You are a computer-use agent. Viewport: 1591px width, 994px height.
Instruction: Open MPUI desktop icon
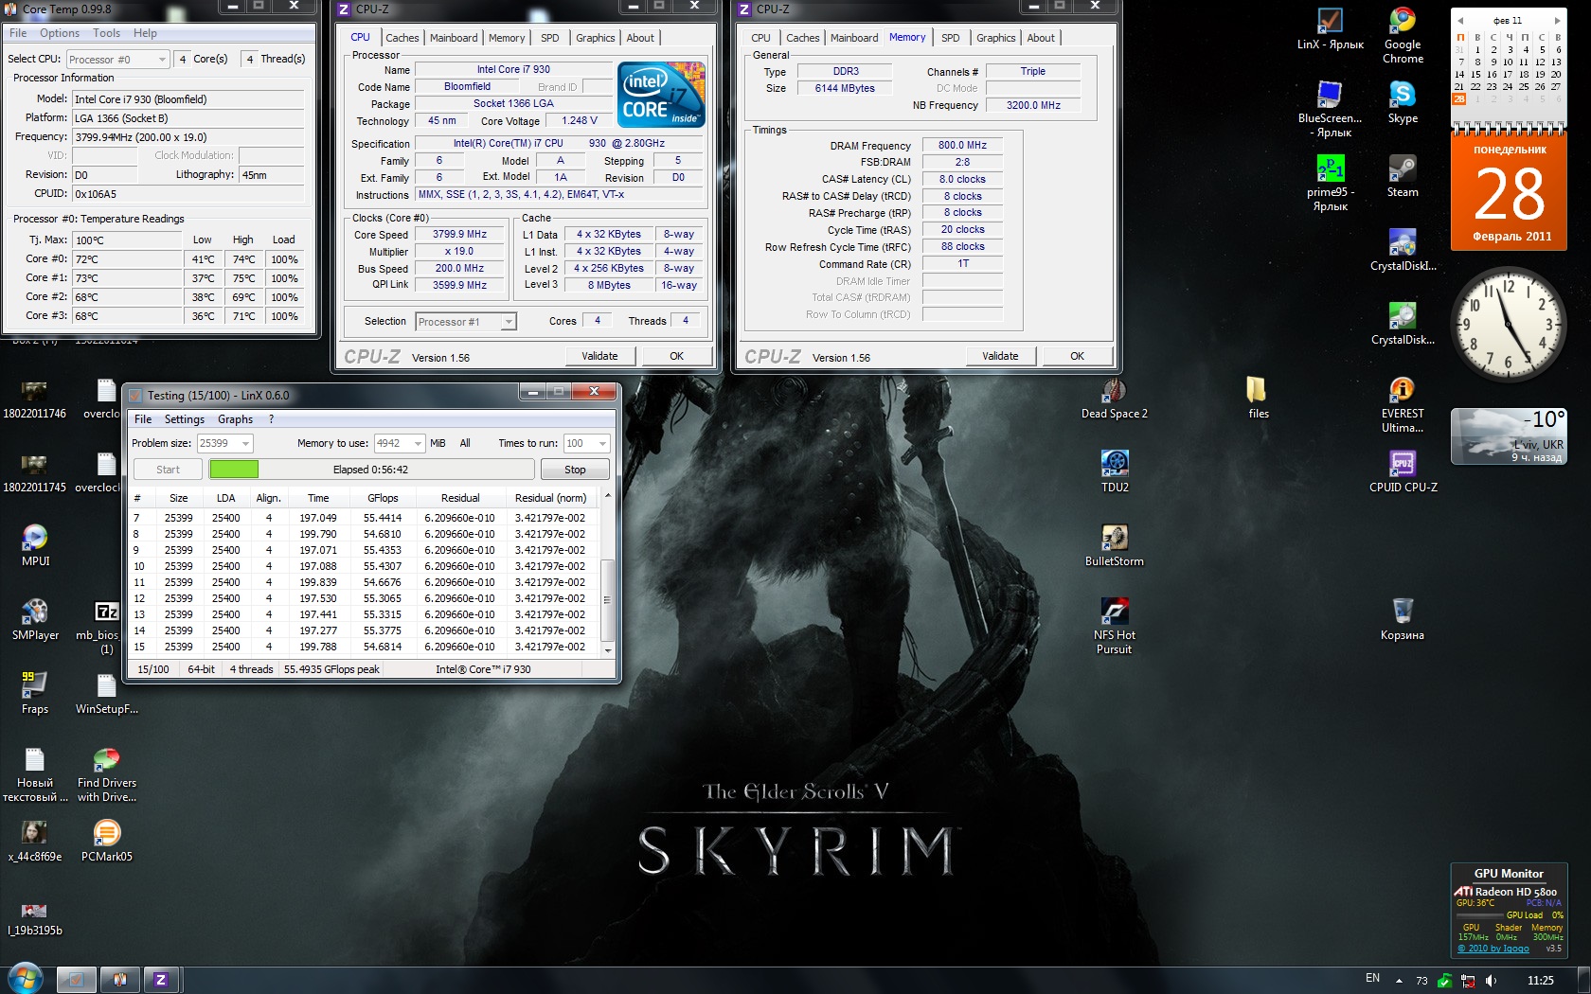(35, 545)
